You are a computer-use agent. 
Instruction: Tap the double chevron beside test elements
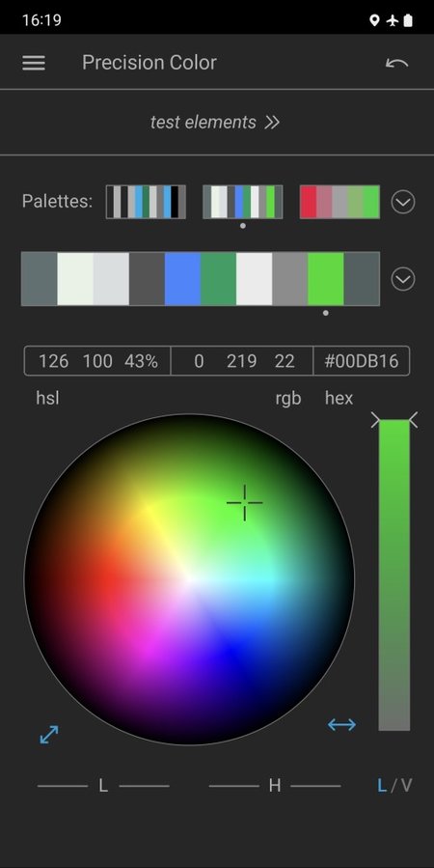pos(271,123)
